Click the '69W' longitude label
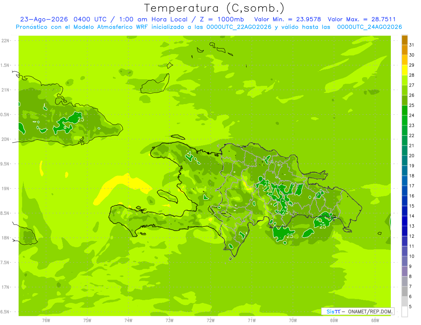The height and width of the screenshot is (325, 421). click(x=334, y=320)
